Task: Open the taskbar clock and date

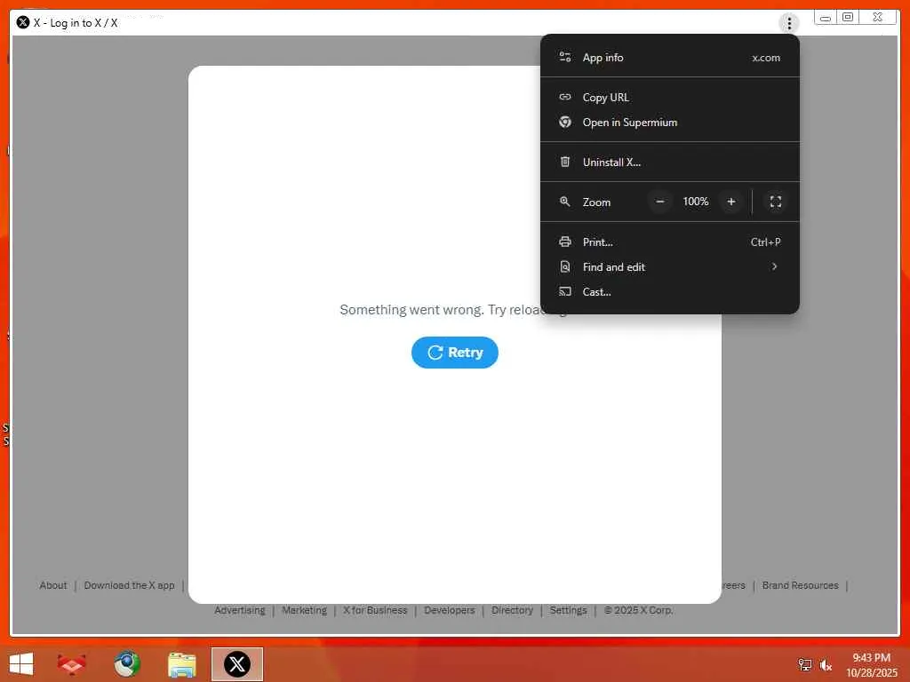Action: pos(871,665)
